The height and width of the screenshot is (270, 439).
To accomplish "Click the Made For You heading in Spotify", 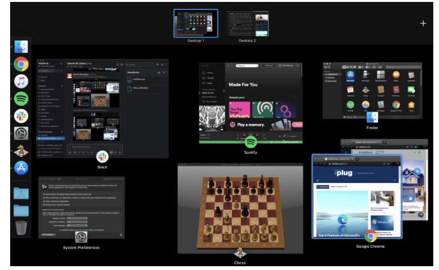I will [243, 84].
